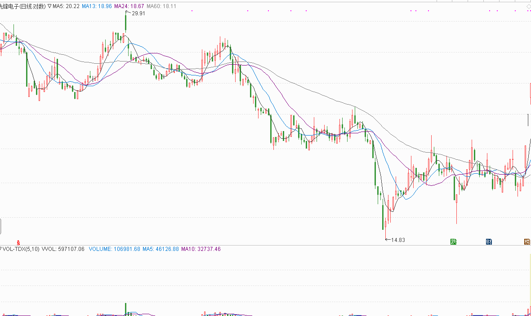Click the volume MA5 label

click(161, 249)
